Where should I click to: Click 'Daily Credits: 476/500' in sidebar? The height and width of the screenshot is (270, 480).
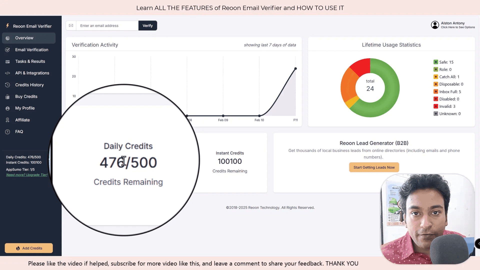[23, 157]
